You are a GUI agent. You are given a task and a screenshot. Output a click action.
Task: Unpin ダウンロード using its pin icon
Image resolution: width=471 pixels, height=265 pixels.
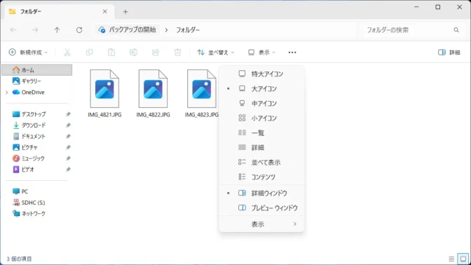tap(68, 125)
